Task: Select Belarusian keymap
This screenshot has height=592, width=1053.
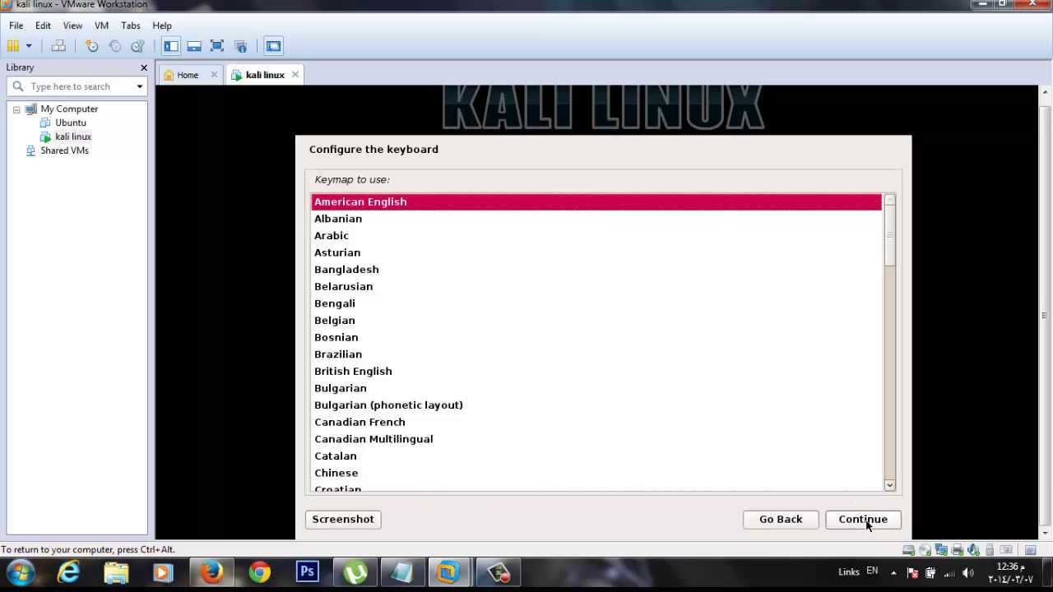Action: pyautogui.click(x=596, y=286)
